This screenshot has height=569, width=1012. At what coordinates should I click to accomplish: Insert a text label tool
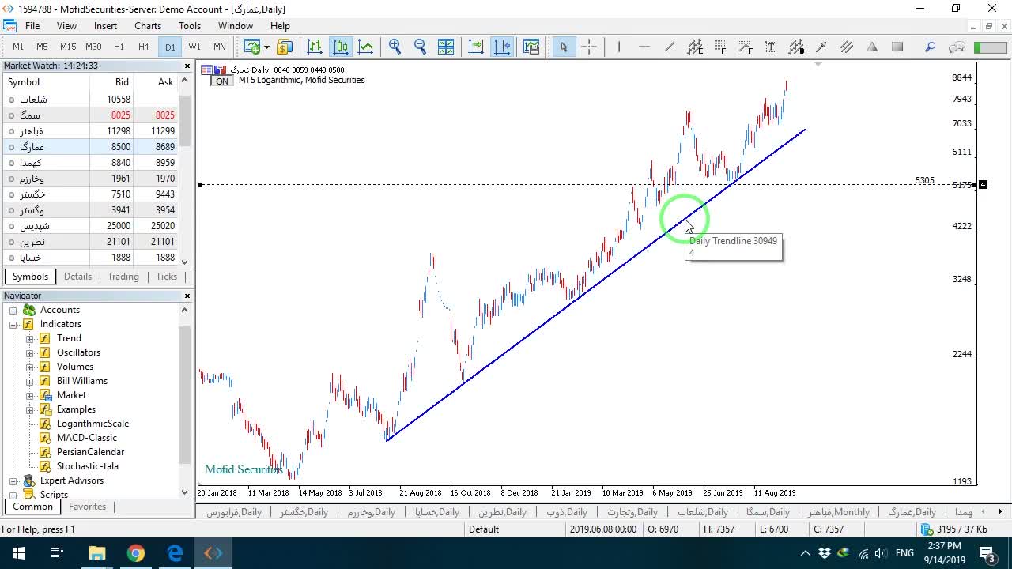point(771,47)
